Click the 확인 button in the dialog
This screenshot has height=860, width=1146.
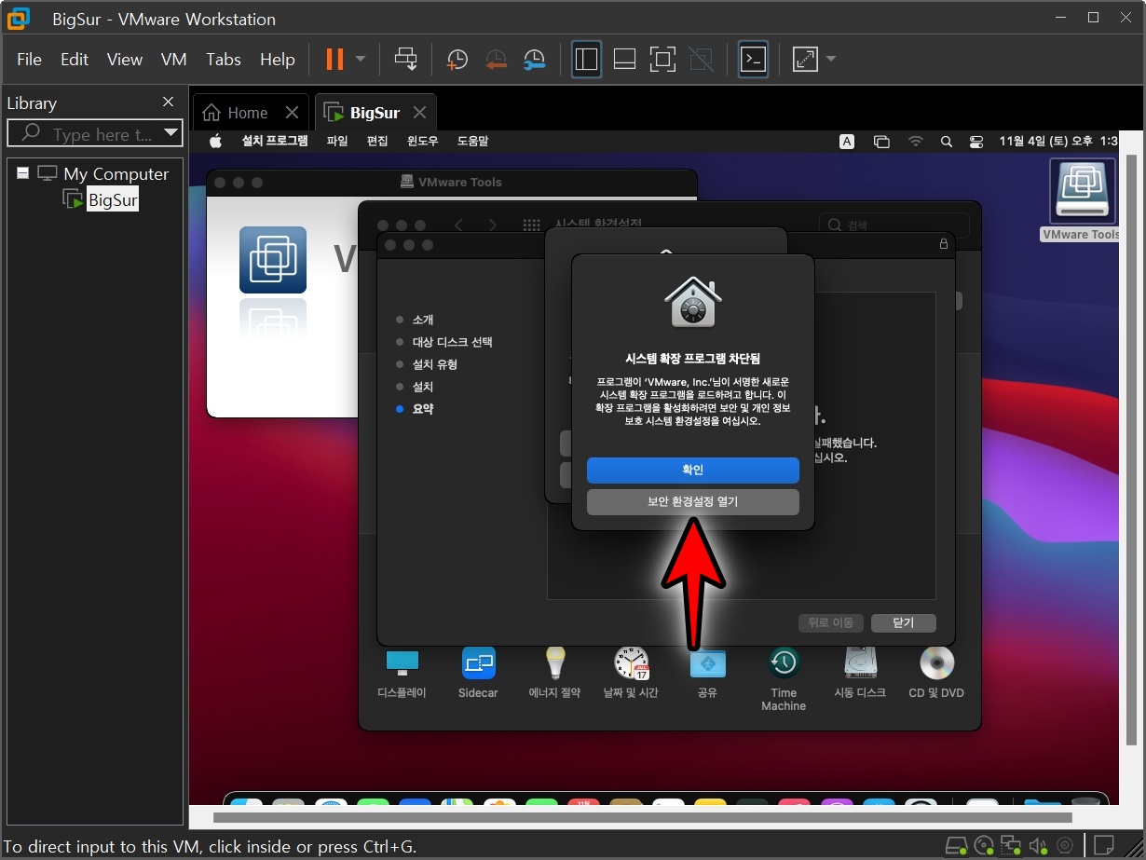[x=693, y=471]
